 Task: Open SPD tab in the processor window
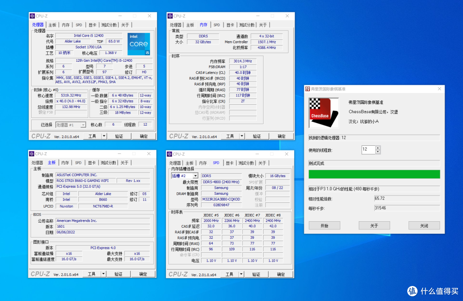[x=79, y=25]
